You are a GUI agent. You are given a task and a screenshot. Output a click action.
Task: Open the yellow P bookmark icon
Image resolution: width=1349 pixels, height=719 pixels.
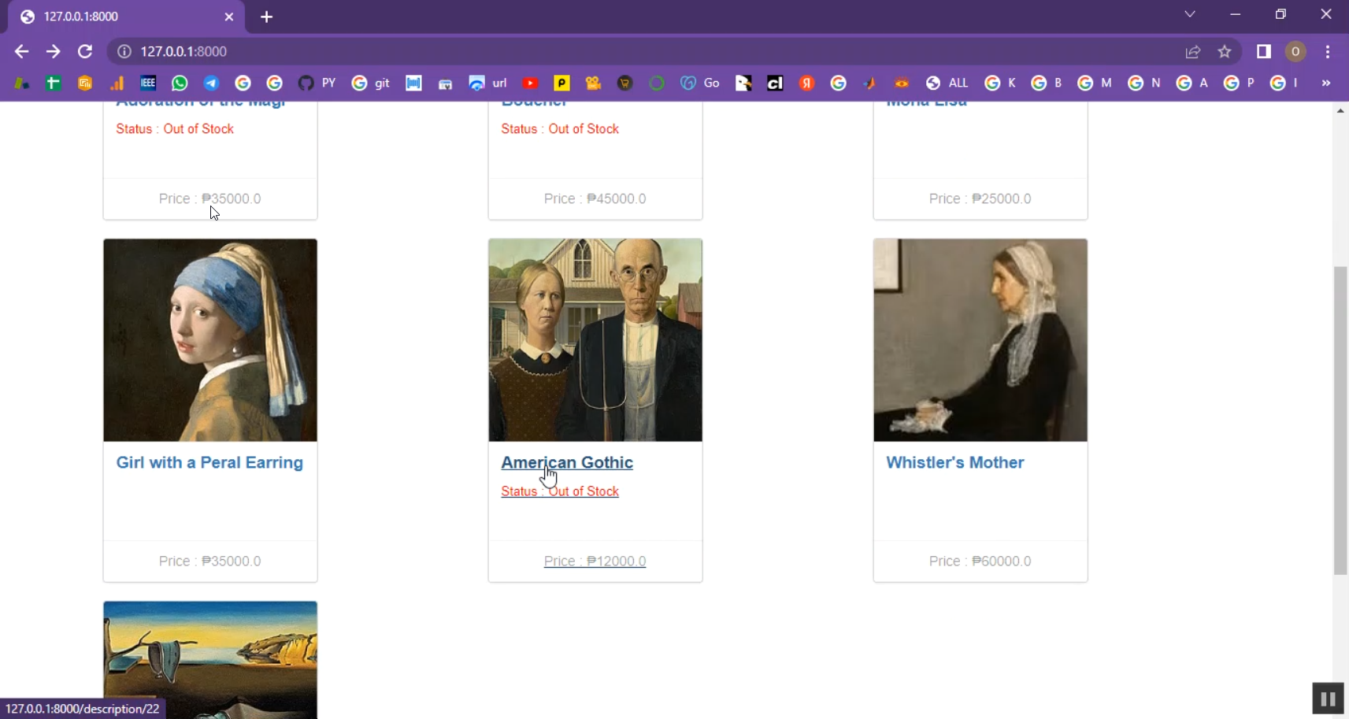coord(561,83)
